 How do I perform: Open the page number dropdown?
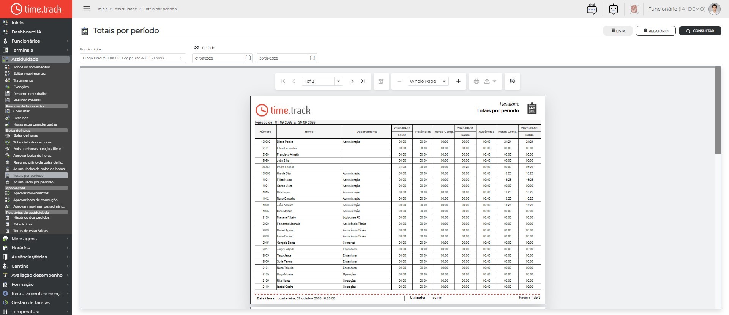point(338,81)
